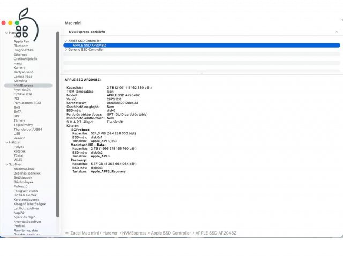The width and height of the screenshot is (343, 257).
Task: Open Helyek under Hálózat
Action: click(19, 147)
